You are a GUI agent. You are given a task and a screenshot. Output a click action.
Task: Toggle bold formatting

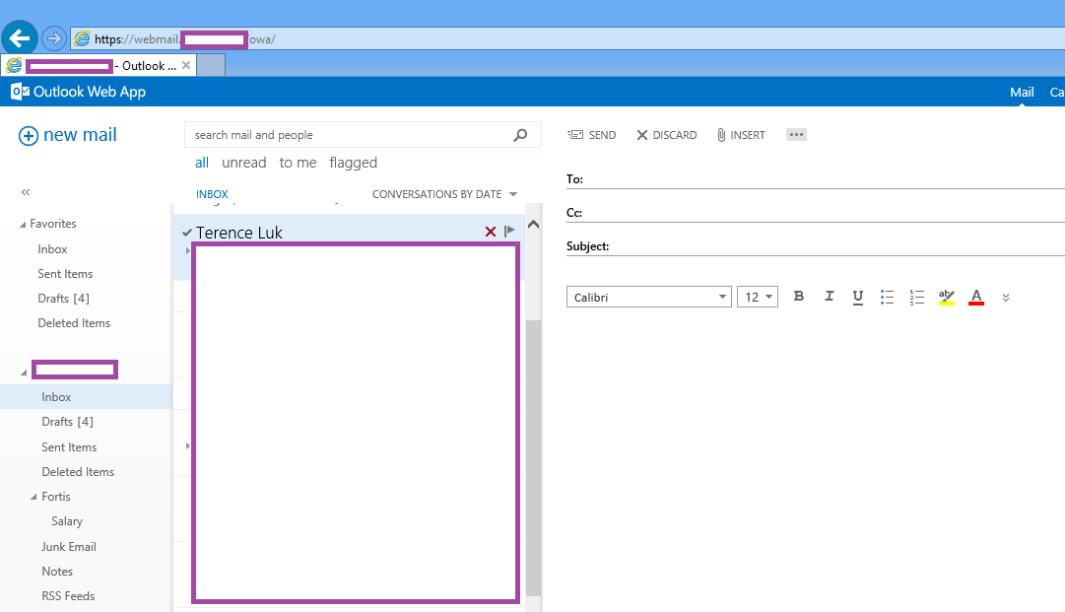[799, 297]
